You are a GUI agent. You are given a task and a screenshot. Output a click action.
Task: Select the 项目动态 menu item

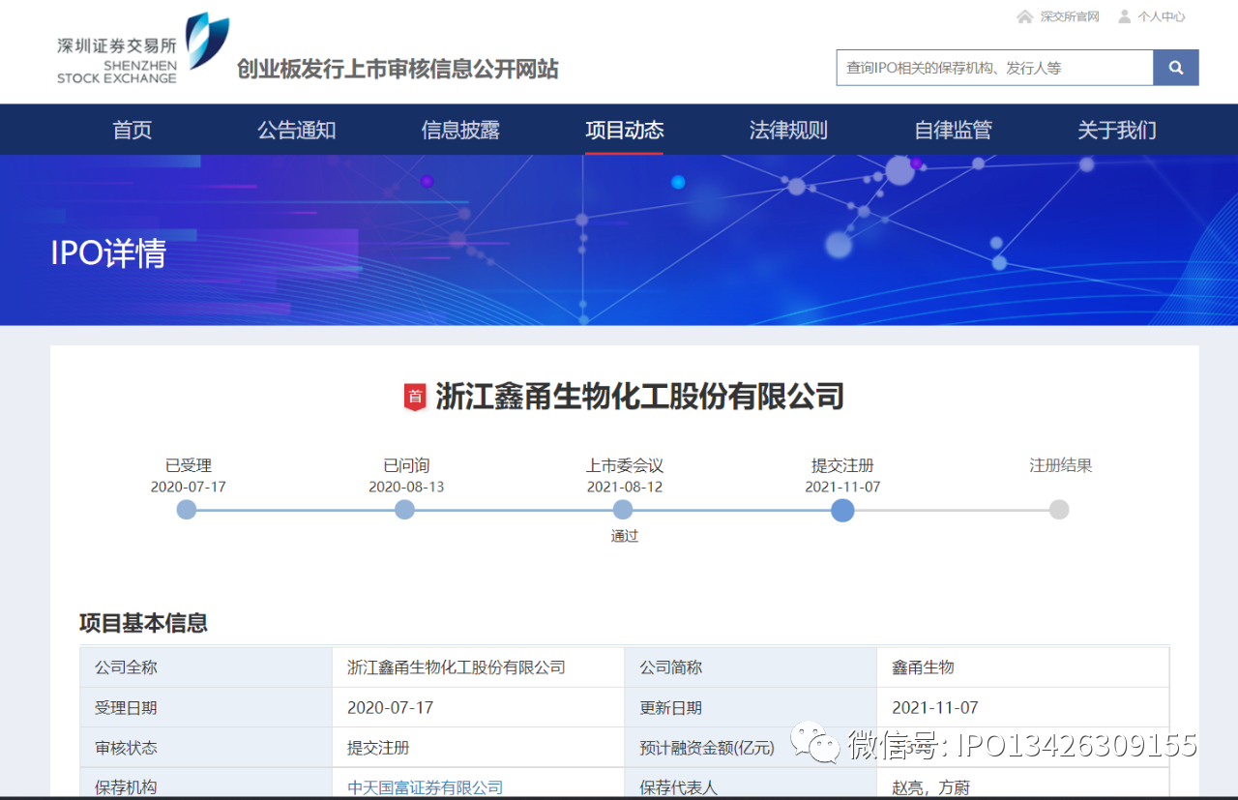(x=625, y=130)
